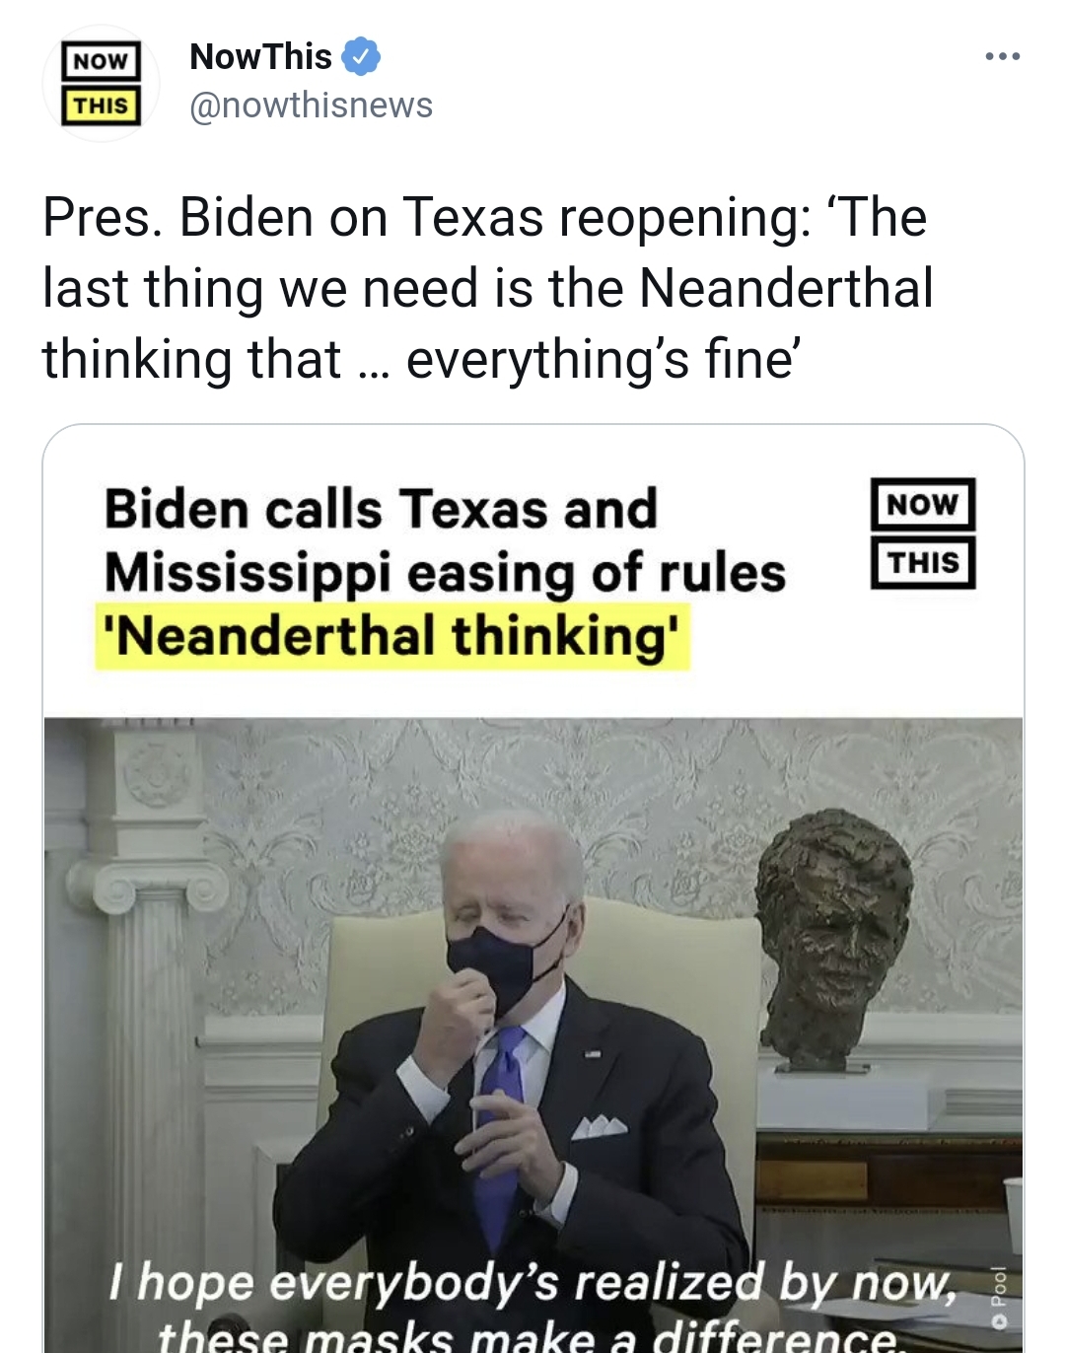This screenshot has height=1353, width=1065.
Task: Click the 'these masks make a difference' caption
Action: 532,1336
